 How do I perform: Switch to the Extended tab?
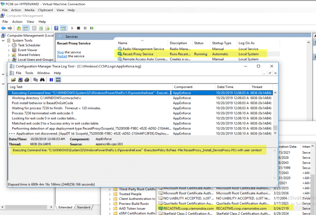tap(65, 207)
